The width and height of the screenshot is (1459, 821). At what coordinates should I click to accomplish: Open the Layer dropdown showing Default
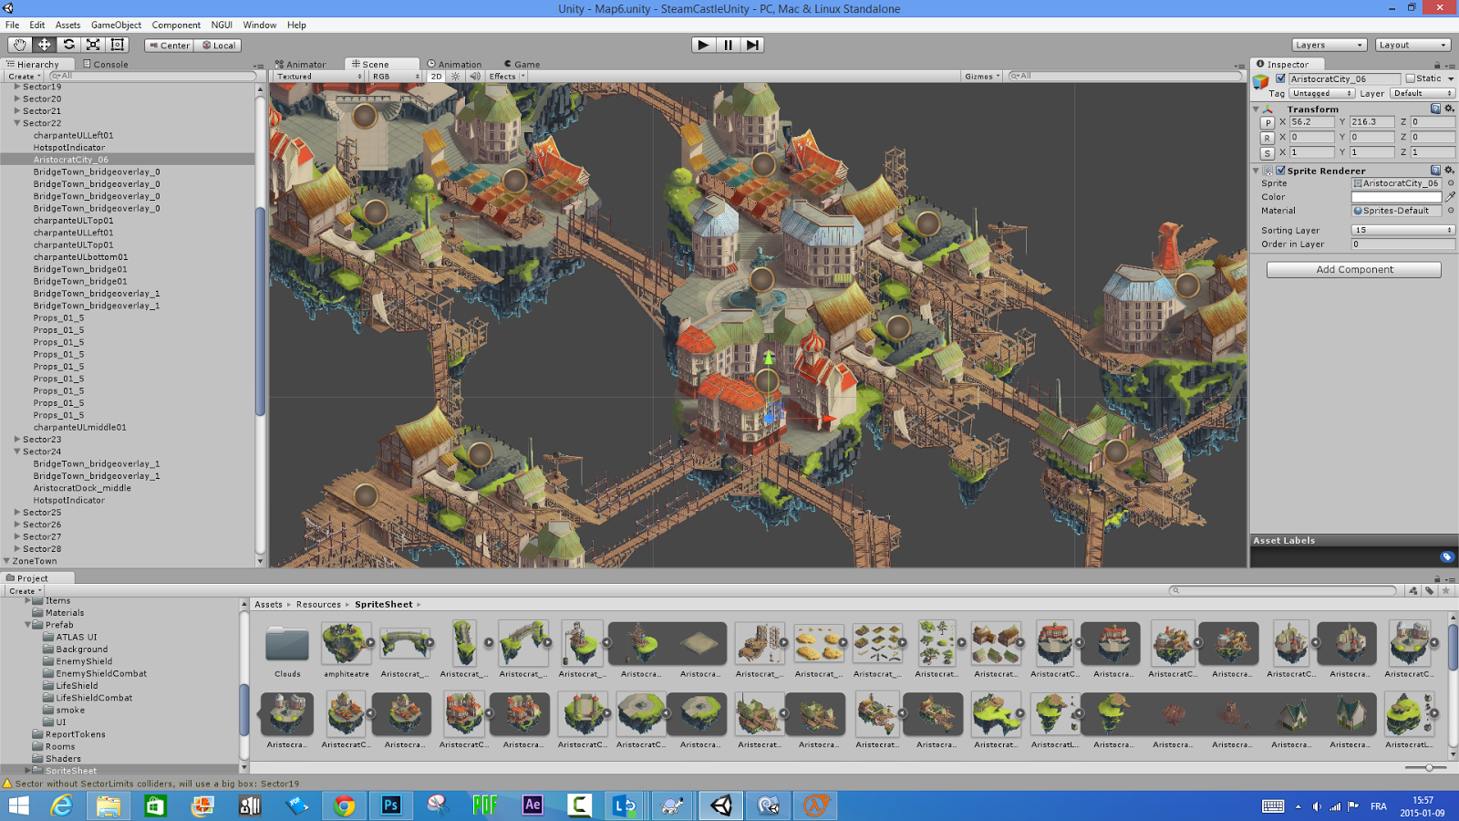[1422, 94]
